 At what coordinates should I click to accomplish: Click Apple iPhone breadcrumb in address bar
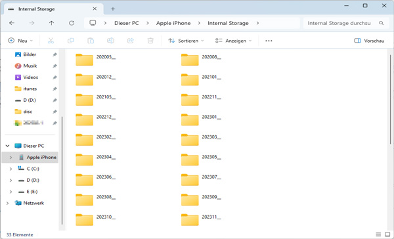(x=173, y=23)
